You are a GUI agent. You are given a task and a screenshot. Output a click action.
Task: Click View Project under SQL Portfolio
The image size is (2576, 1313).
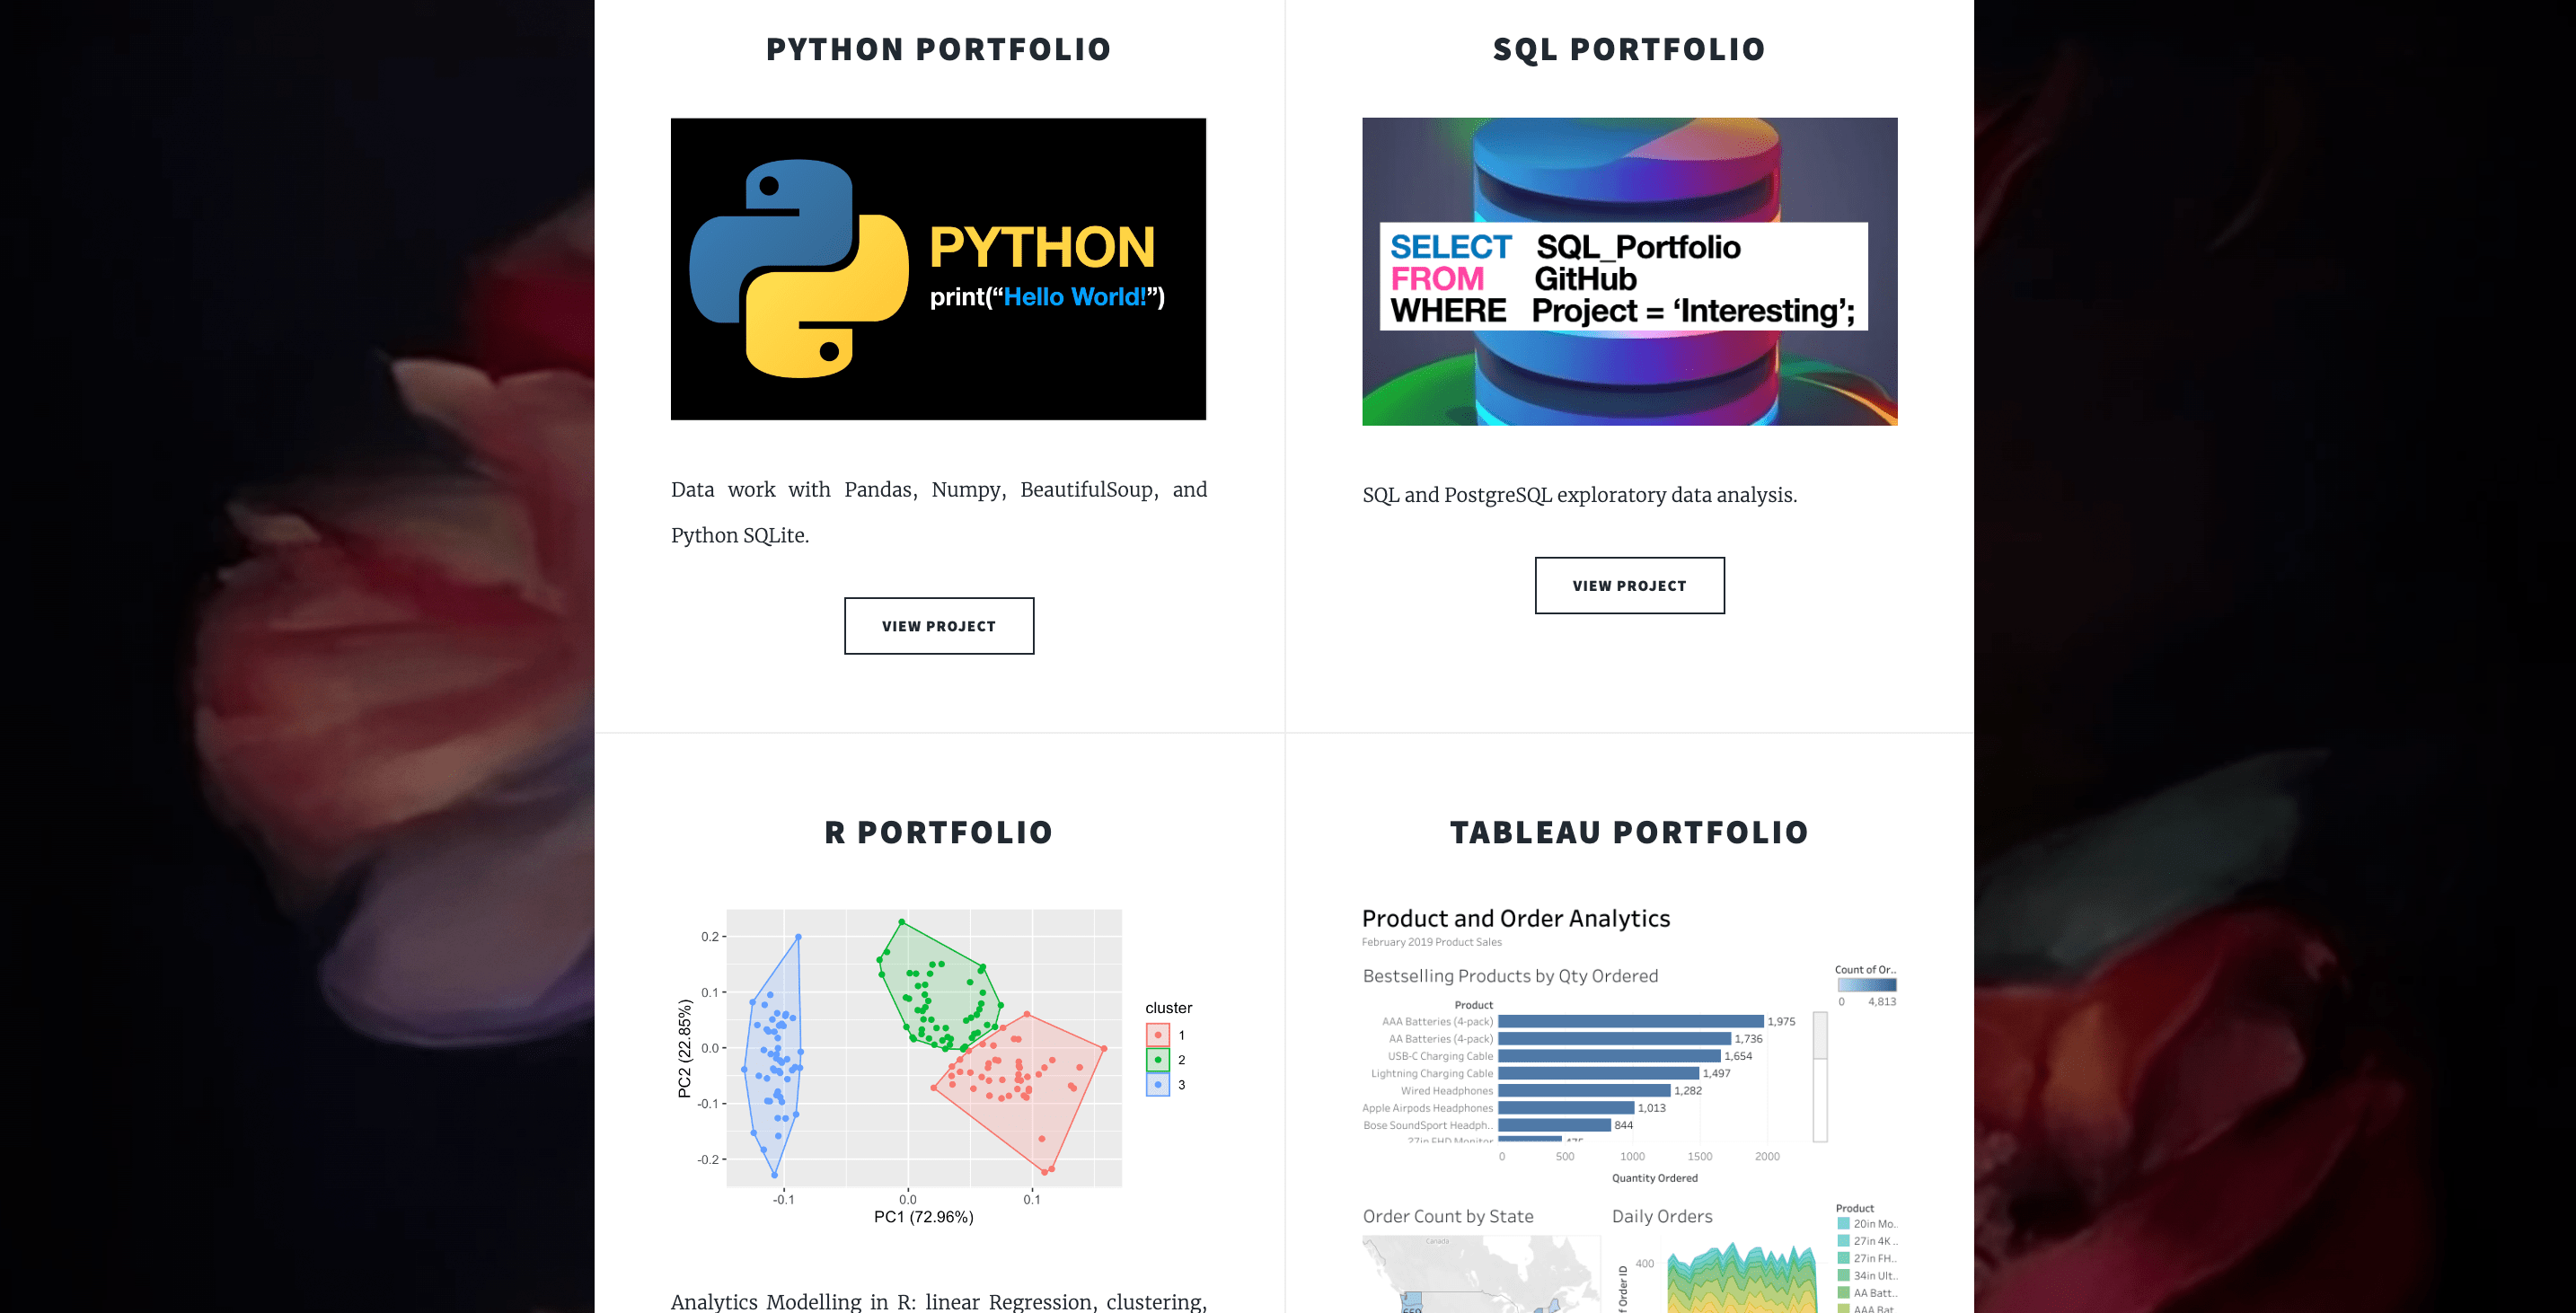tap(1629, 585)
